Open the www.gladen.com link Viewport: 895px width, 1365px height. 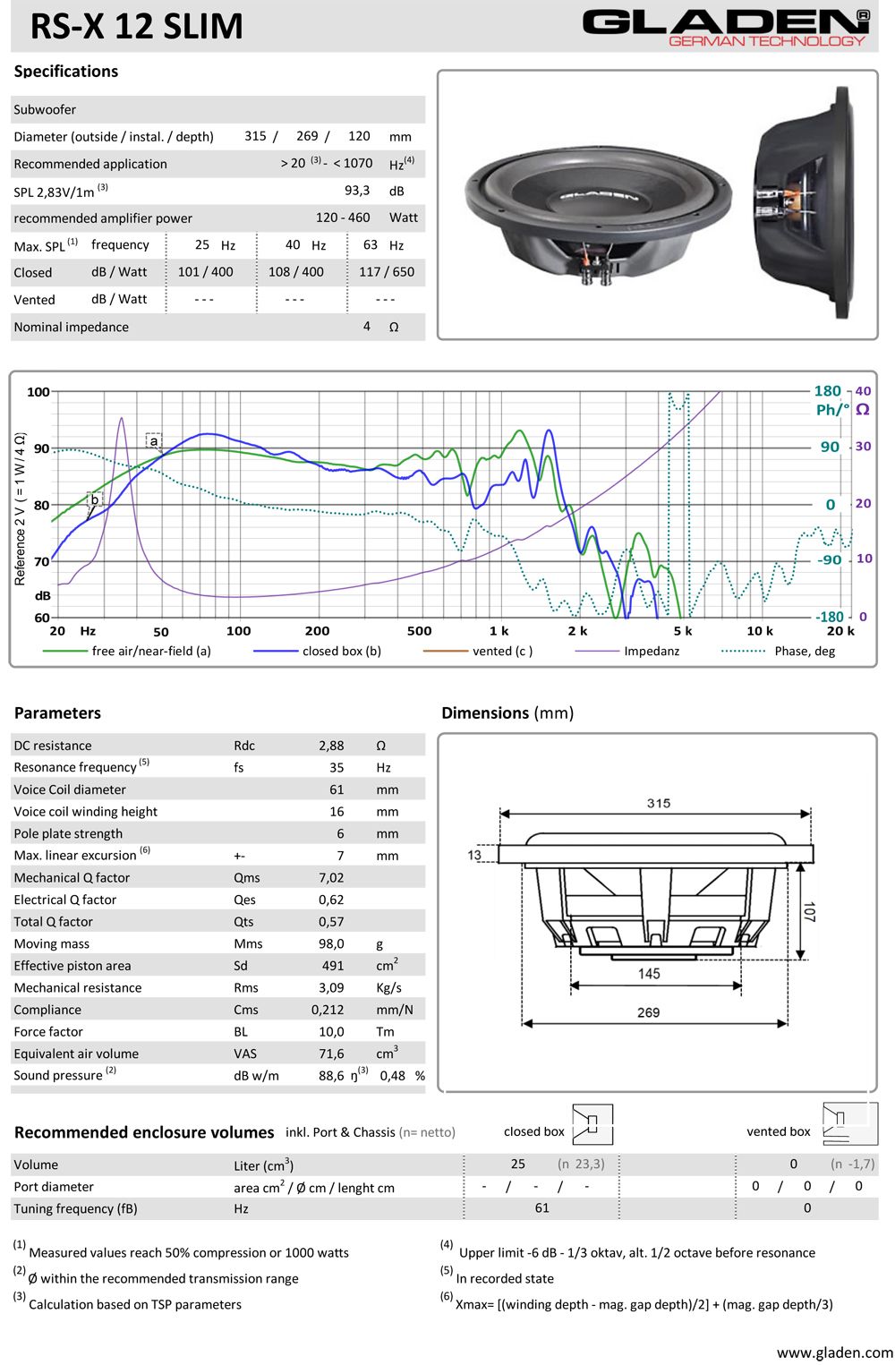click(835, 1352)
